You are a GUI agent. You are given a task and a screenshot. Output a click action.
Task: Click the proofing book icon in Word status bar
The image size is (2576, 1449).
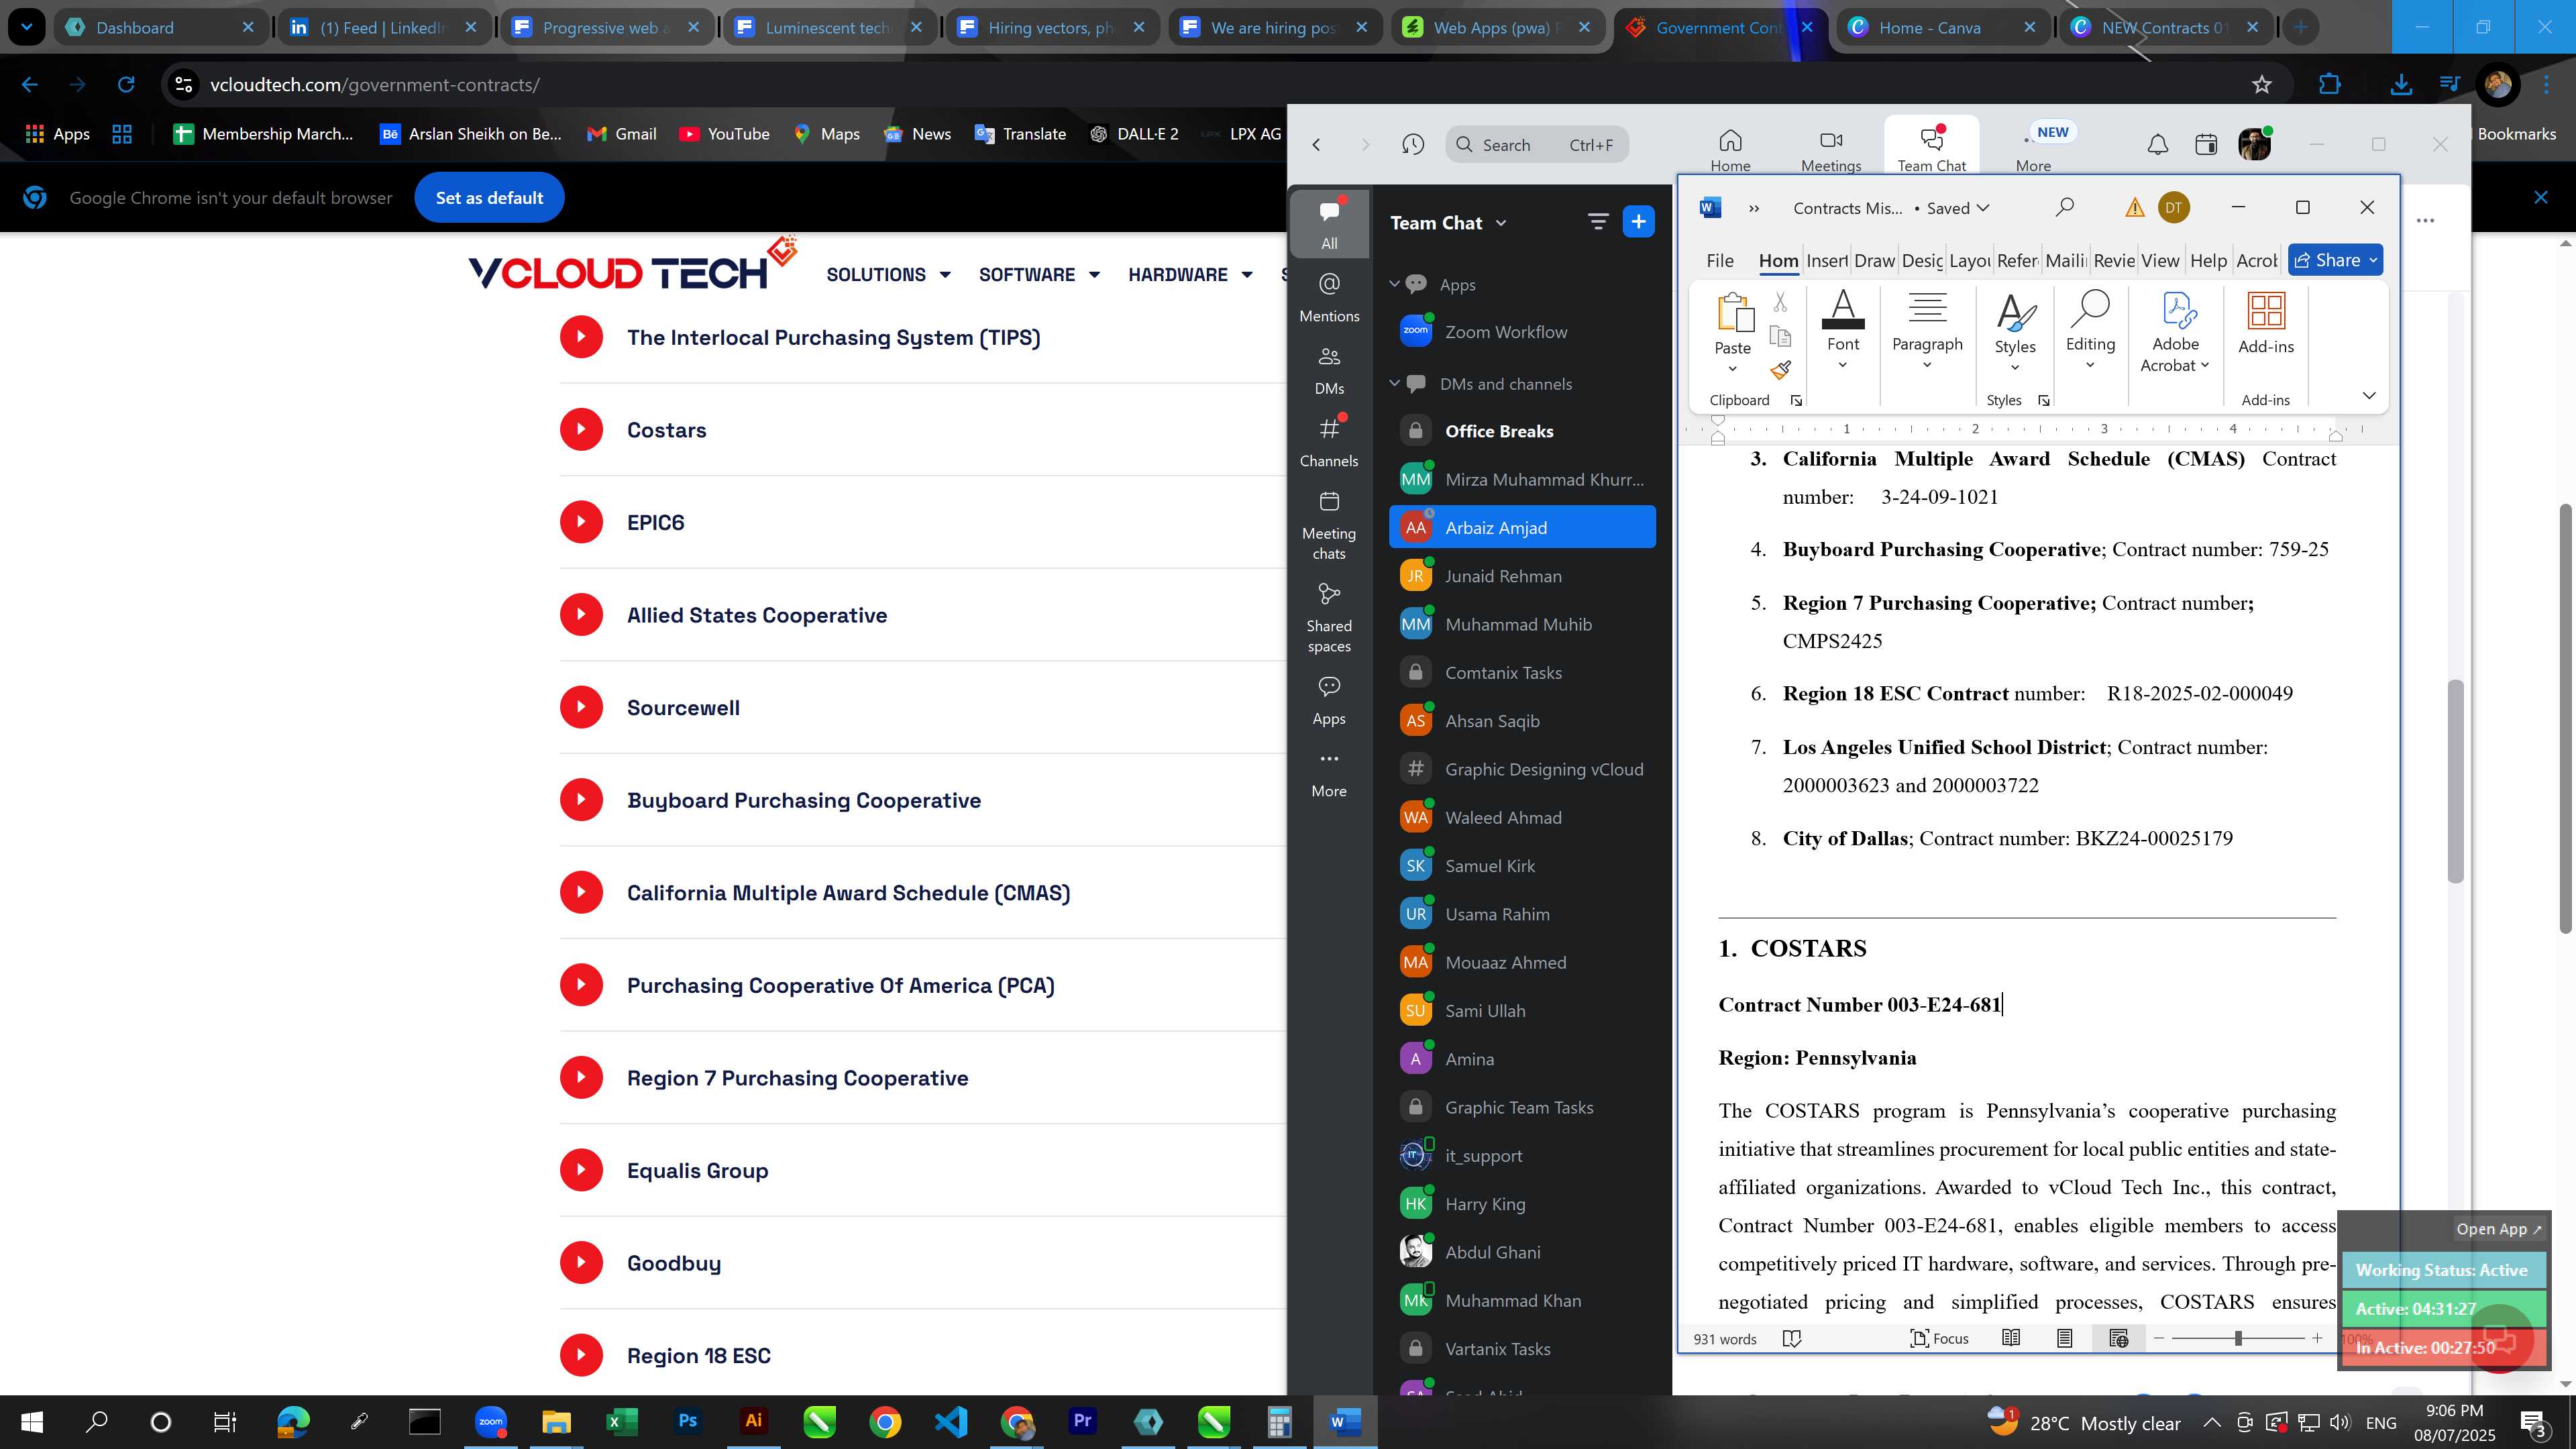point(1792,1338)
